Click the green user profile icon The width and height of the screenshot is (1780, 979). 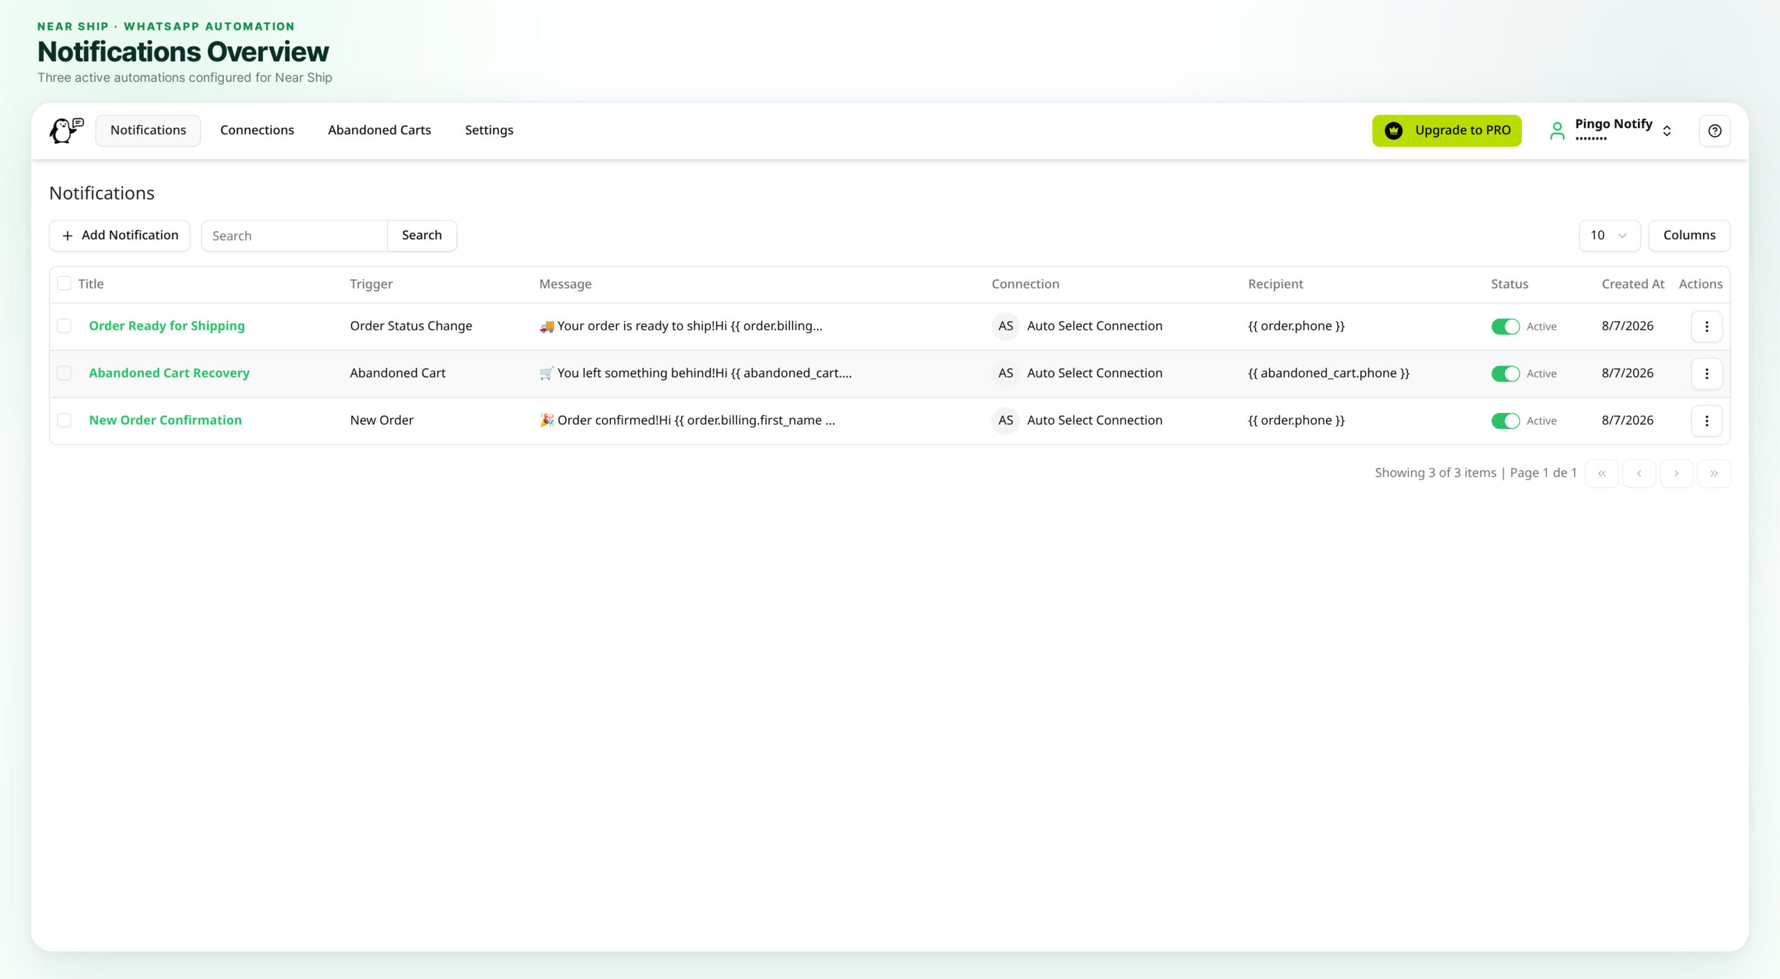tap(1557, 131)
